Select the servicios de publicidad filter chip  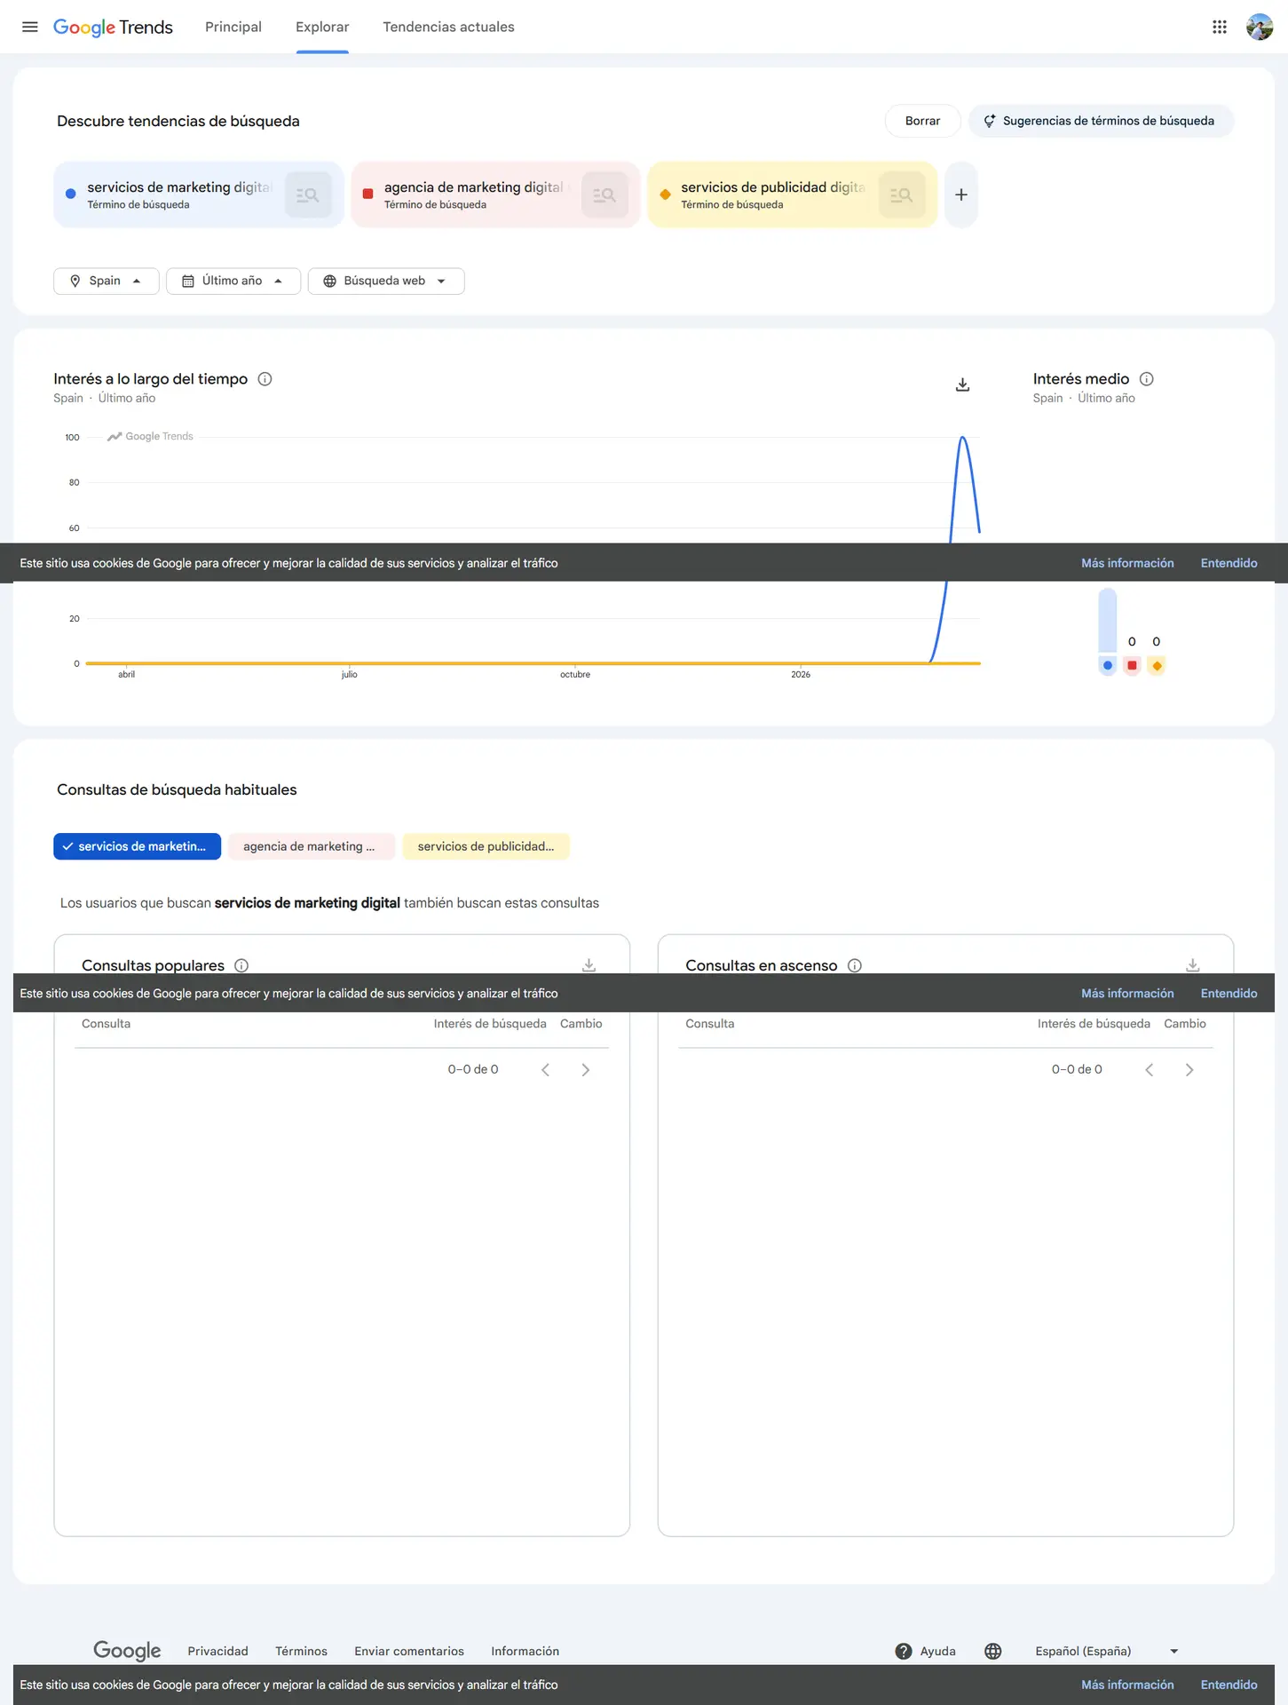[x=486, y=846]
